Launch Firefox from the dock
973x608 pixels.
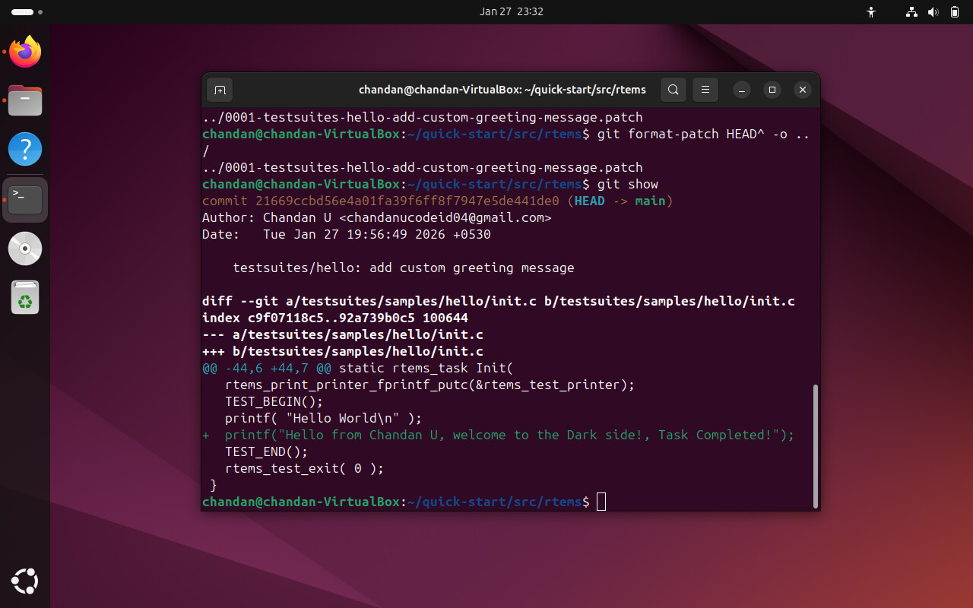coord(25,52)
